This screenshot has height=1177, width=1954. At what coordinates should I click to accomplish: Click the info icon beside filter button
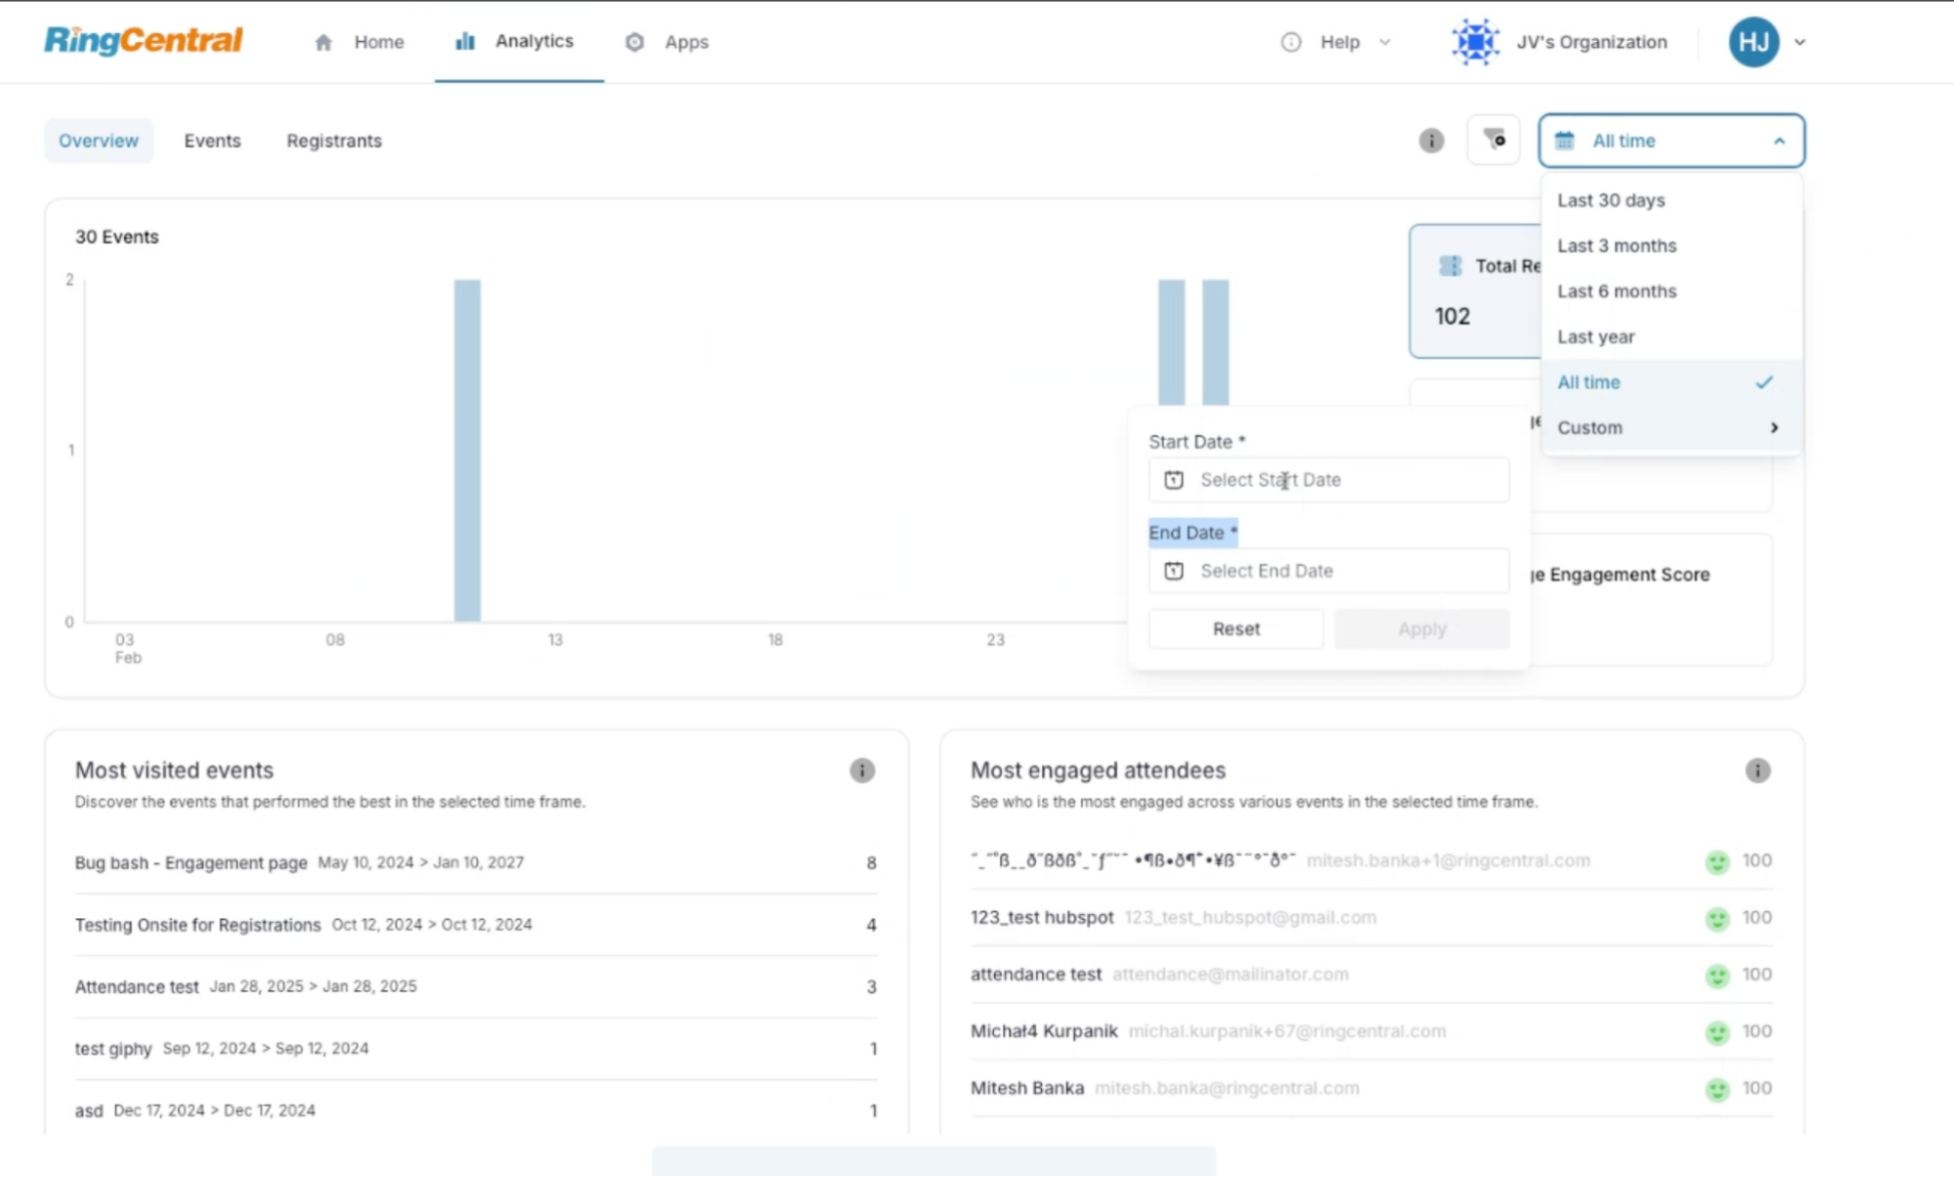coord(1431,141)
